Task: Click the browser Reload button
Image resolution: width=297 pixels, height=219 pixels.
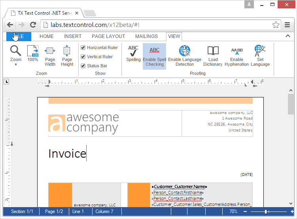Action: pos(33,25)
